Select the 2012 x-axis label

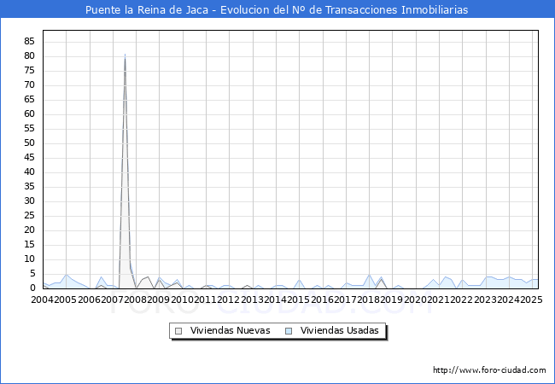point(229,300)
